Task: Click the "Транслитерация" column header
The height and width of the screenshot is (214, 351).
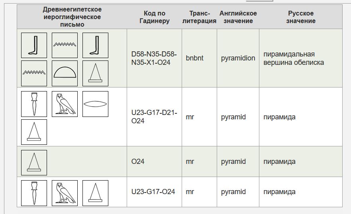Action: tap(199, 17)
